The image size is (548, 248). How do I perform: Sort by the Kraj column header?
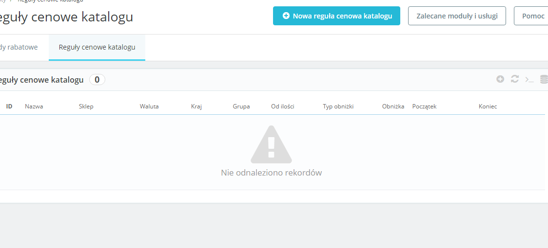(x=197, y=106)
